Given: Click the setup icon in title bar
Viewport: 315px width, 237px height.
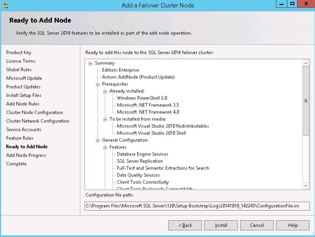Looking at the screenshot, I should pyautogui.click(x=5, y=5).
